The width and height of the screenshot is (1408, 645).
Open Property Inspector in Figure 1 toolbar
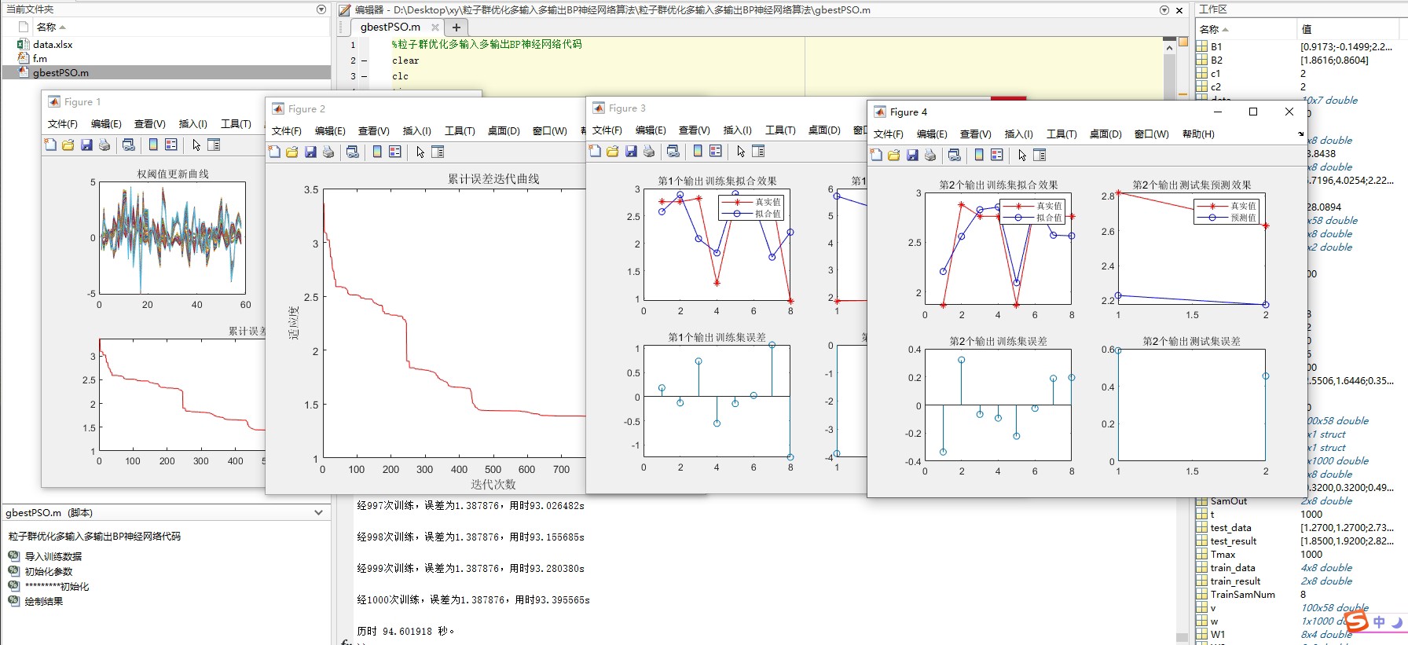point(214,145)
